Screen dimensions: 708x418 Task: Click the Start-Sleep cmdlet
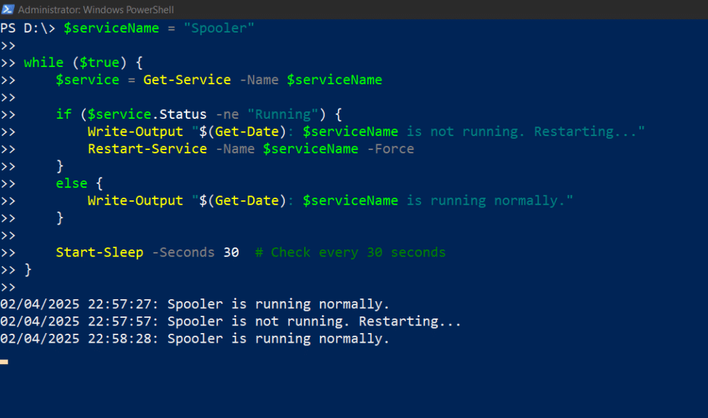[100, 252]
